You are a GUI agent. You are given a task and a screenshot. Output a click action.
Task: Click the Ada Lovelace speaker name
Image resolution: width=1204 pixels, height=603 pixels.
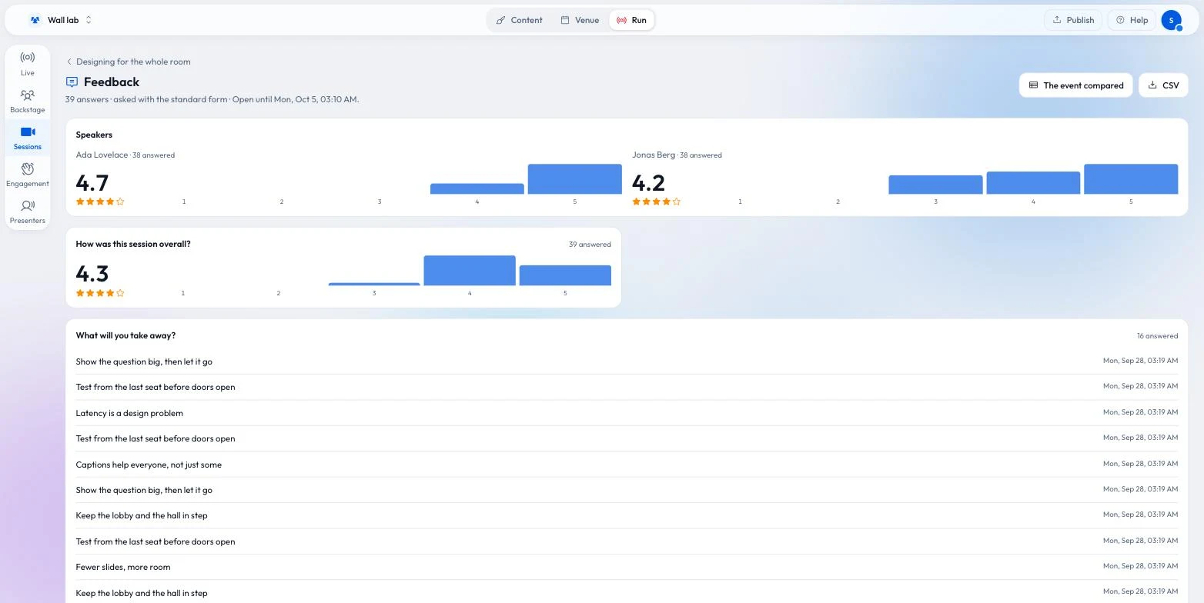pyautogui.click(x=102, y=155)
